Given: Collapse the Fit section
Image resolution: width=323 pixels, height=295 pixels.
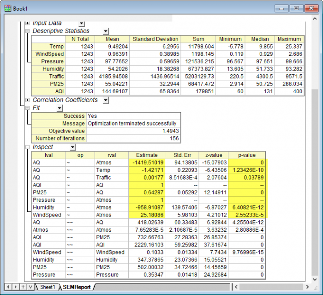Looking at the screenshot, I should pyautogui.click(x=28, y=108).
